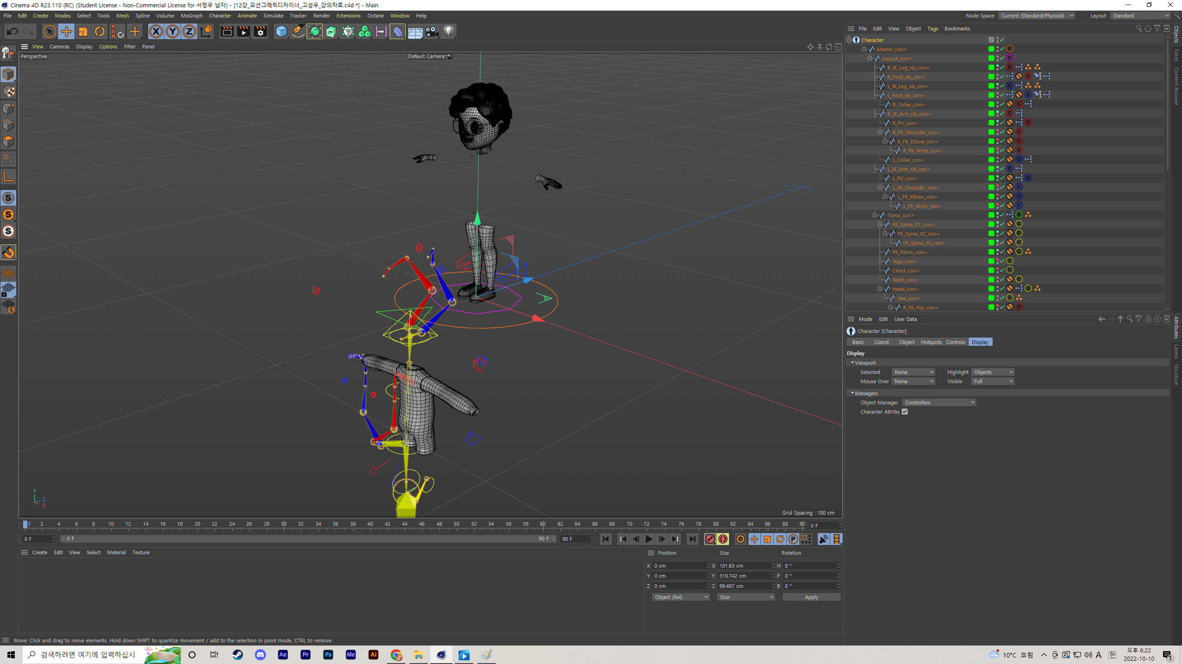Toggle the X axis lock
Screen dimensions: 1182x664
pos(156,31)
